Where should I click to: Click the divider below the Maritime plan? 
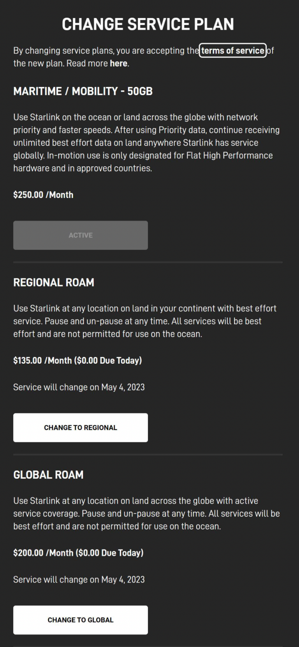pyautogui.click(x=148, y=261)
